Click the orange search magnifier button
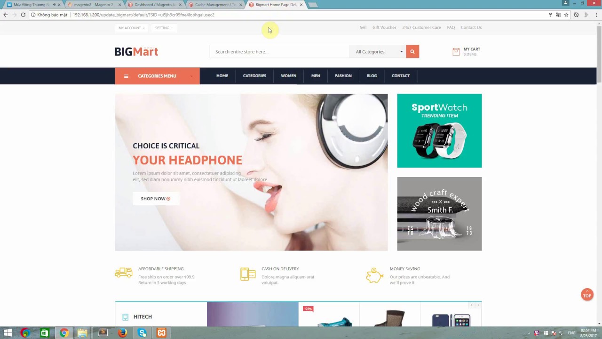Image resolution: width=602 pixels, height=339 pixels. point(412,51)
